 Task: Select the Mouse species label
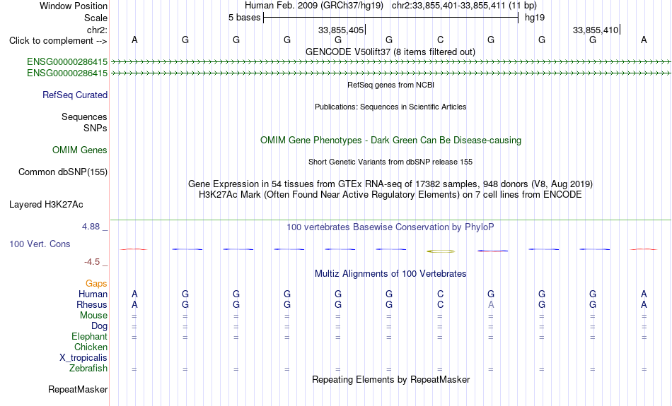93,316
